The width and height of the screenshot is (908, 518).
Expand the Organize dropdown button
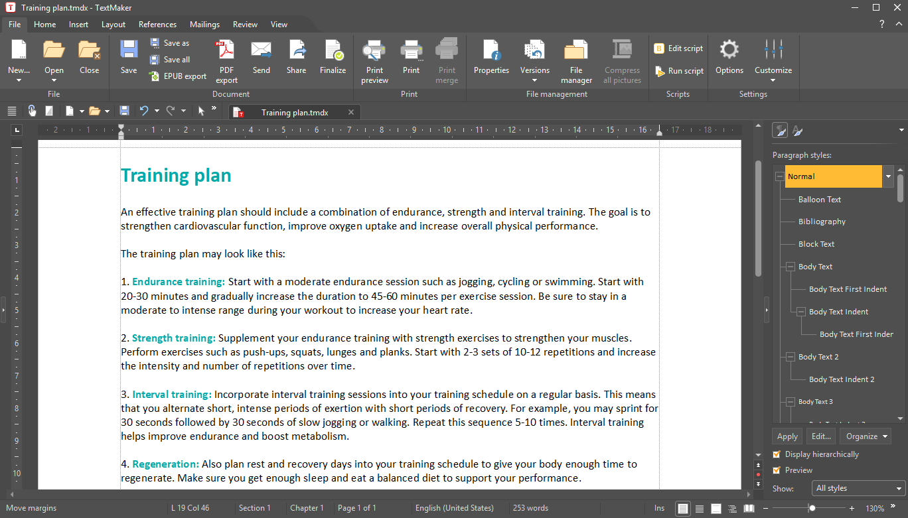click(x=865, y=436)
